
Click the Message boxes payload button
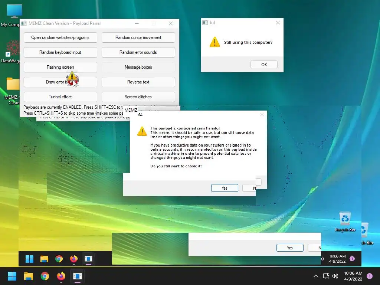click(138, 67)
